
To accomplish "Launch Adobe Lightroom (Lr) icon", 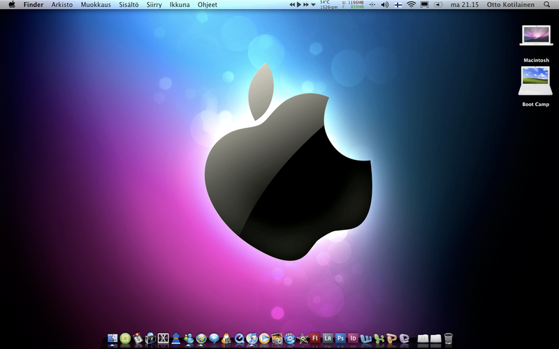I will (x=328, y=338).
